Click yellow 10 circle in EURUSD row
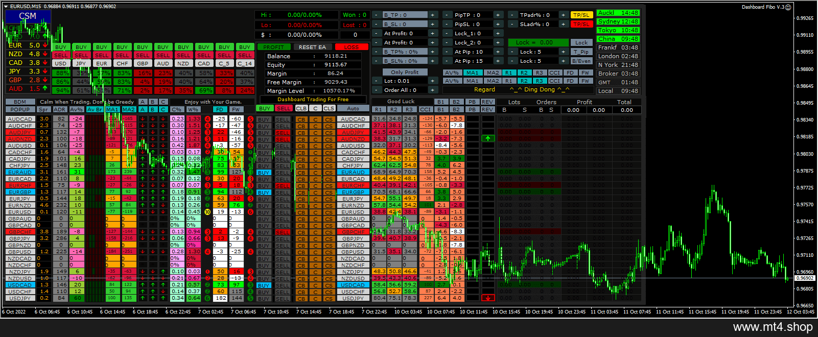The width and height of the screenshot is (818, 337). click(x=207, y=211)
